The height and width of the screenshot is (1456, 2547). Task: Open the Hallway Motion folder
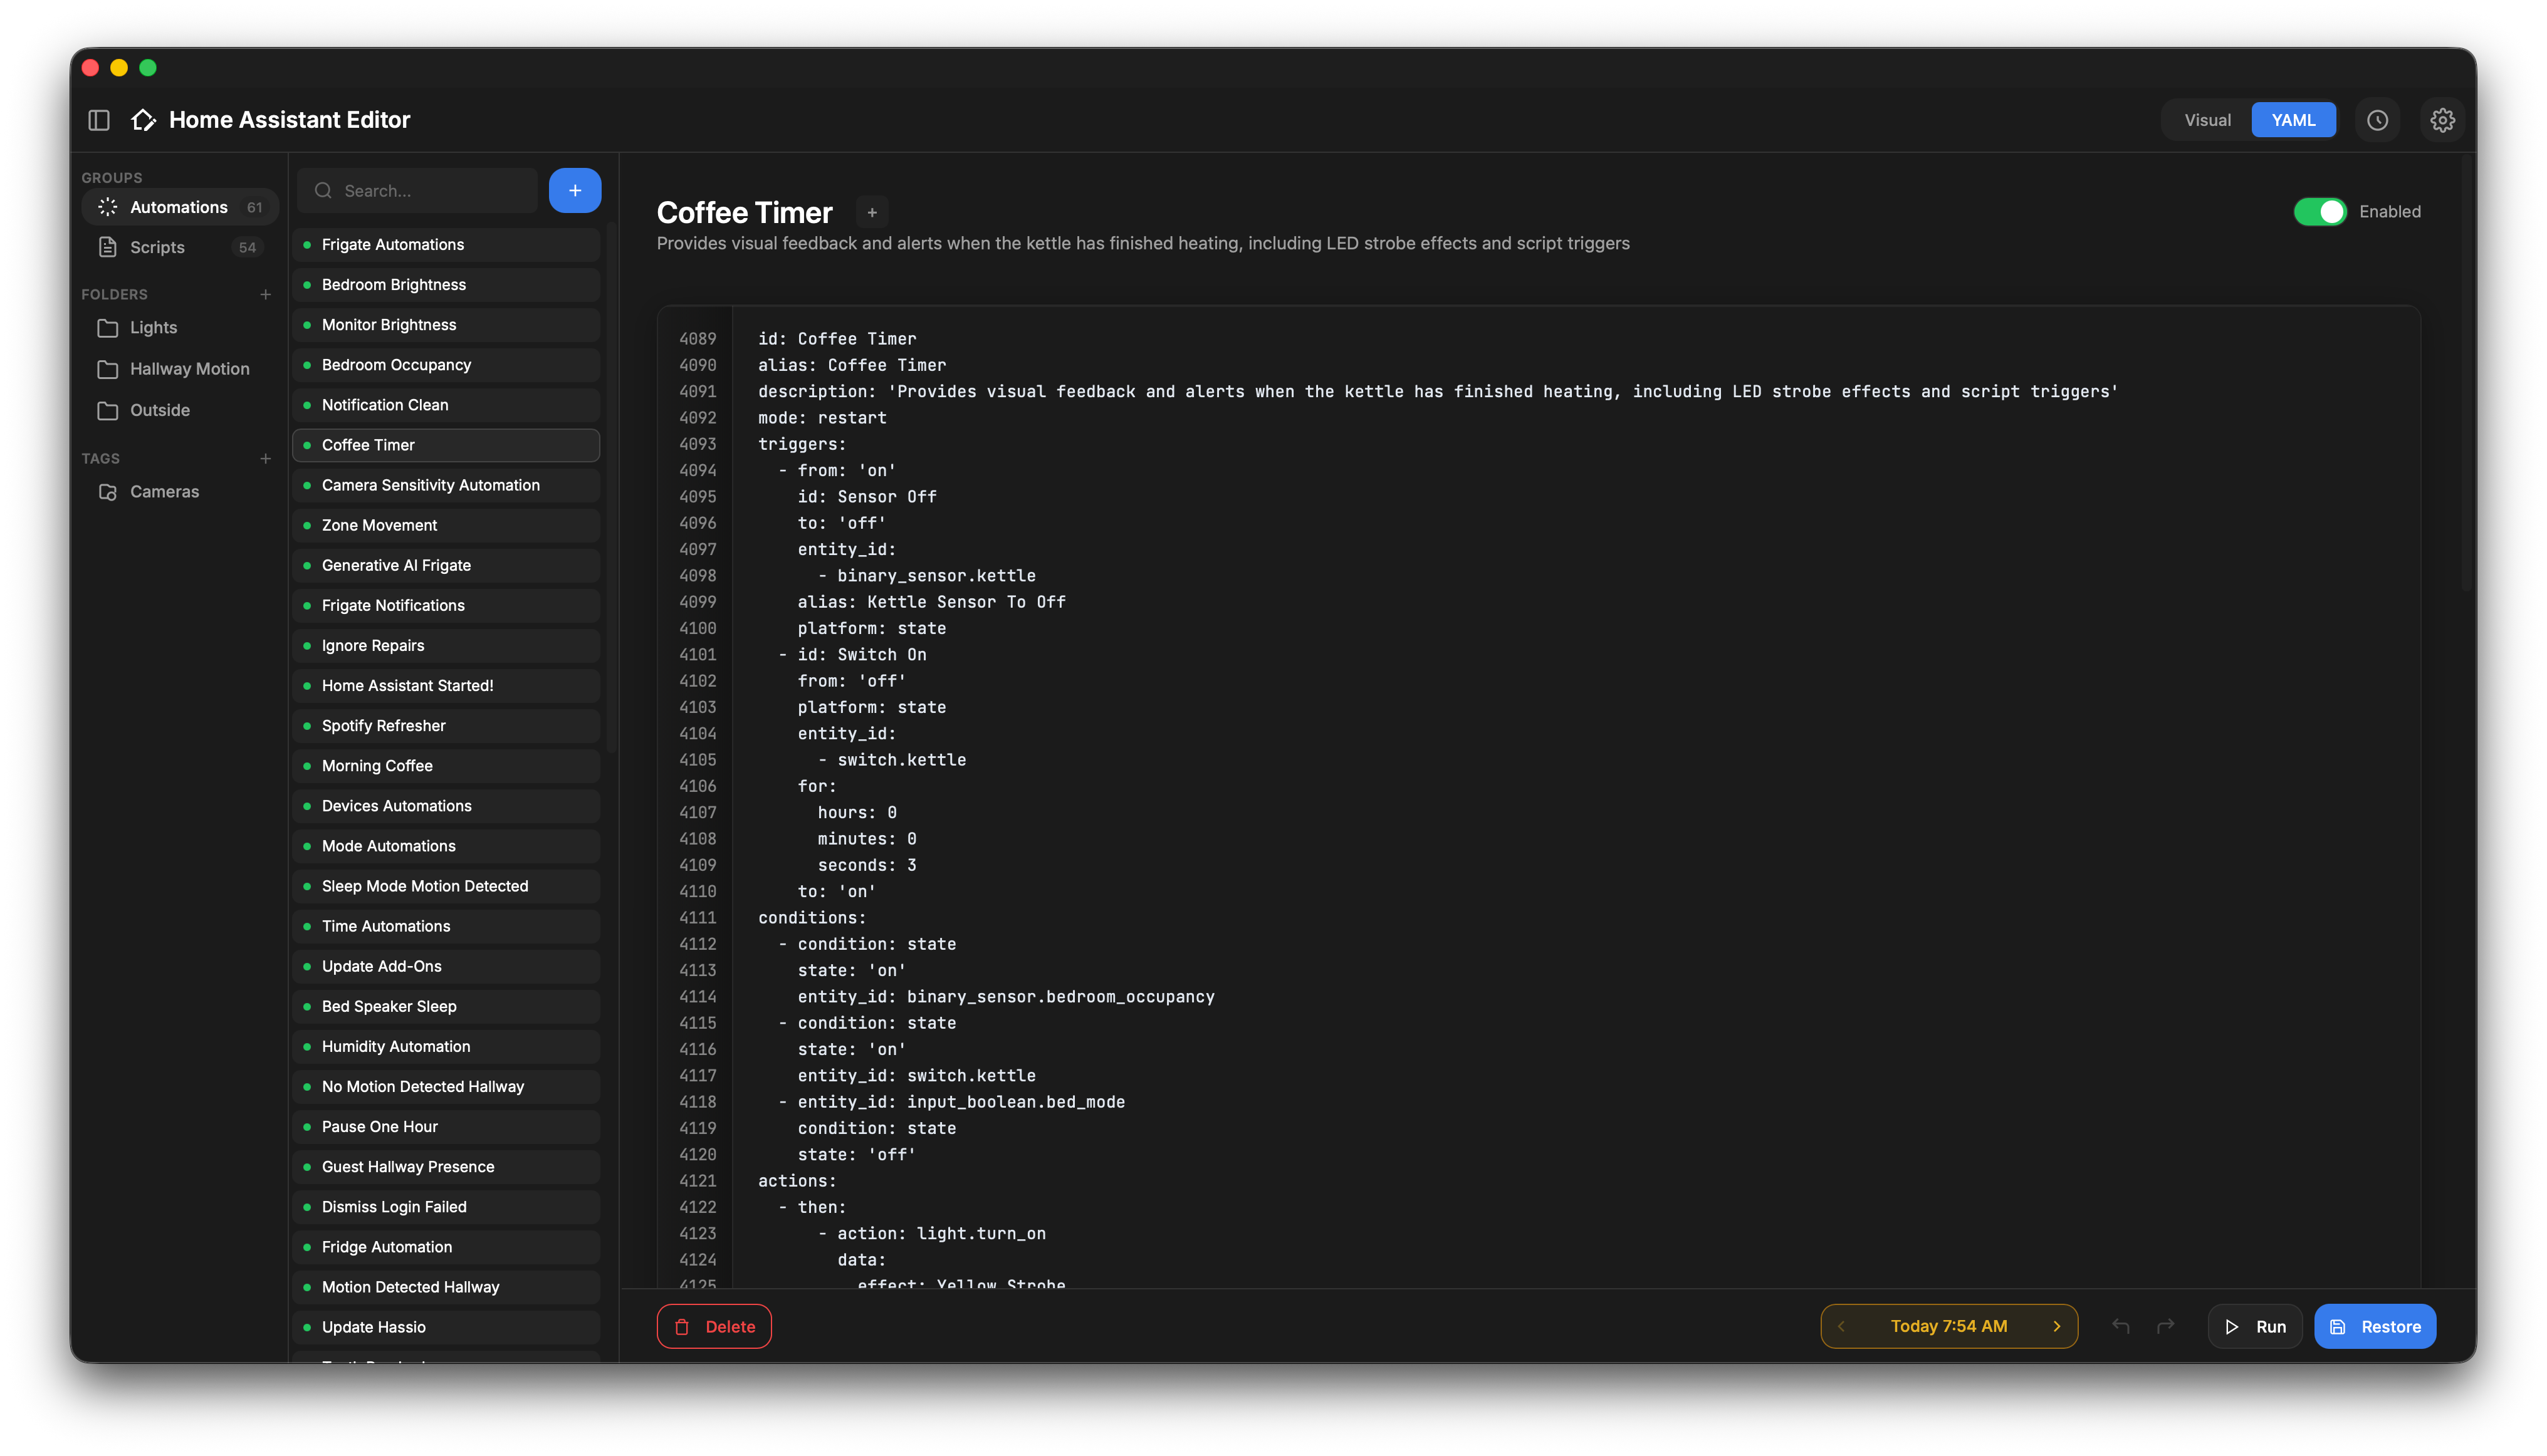pos(179,369)
